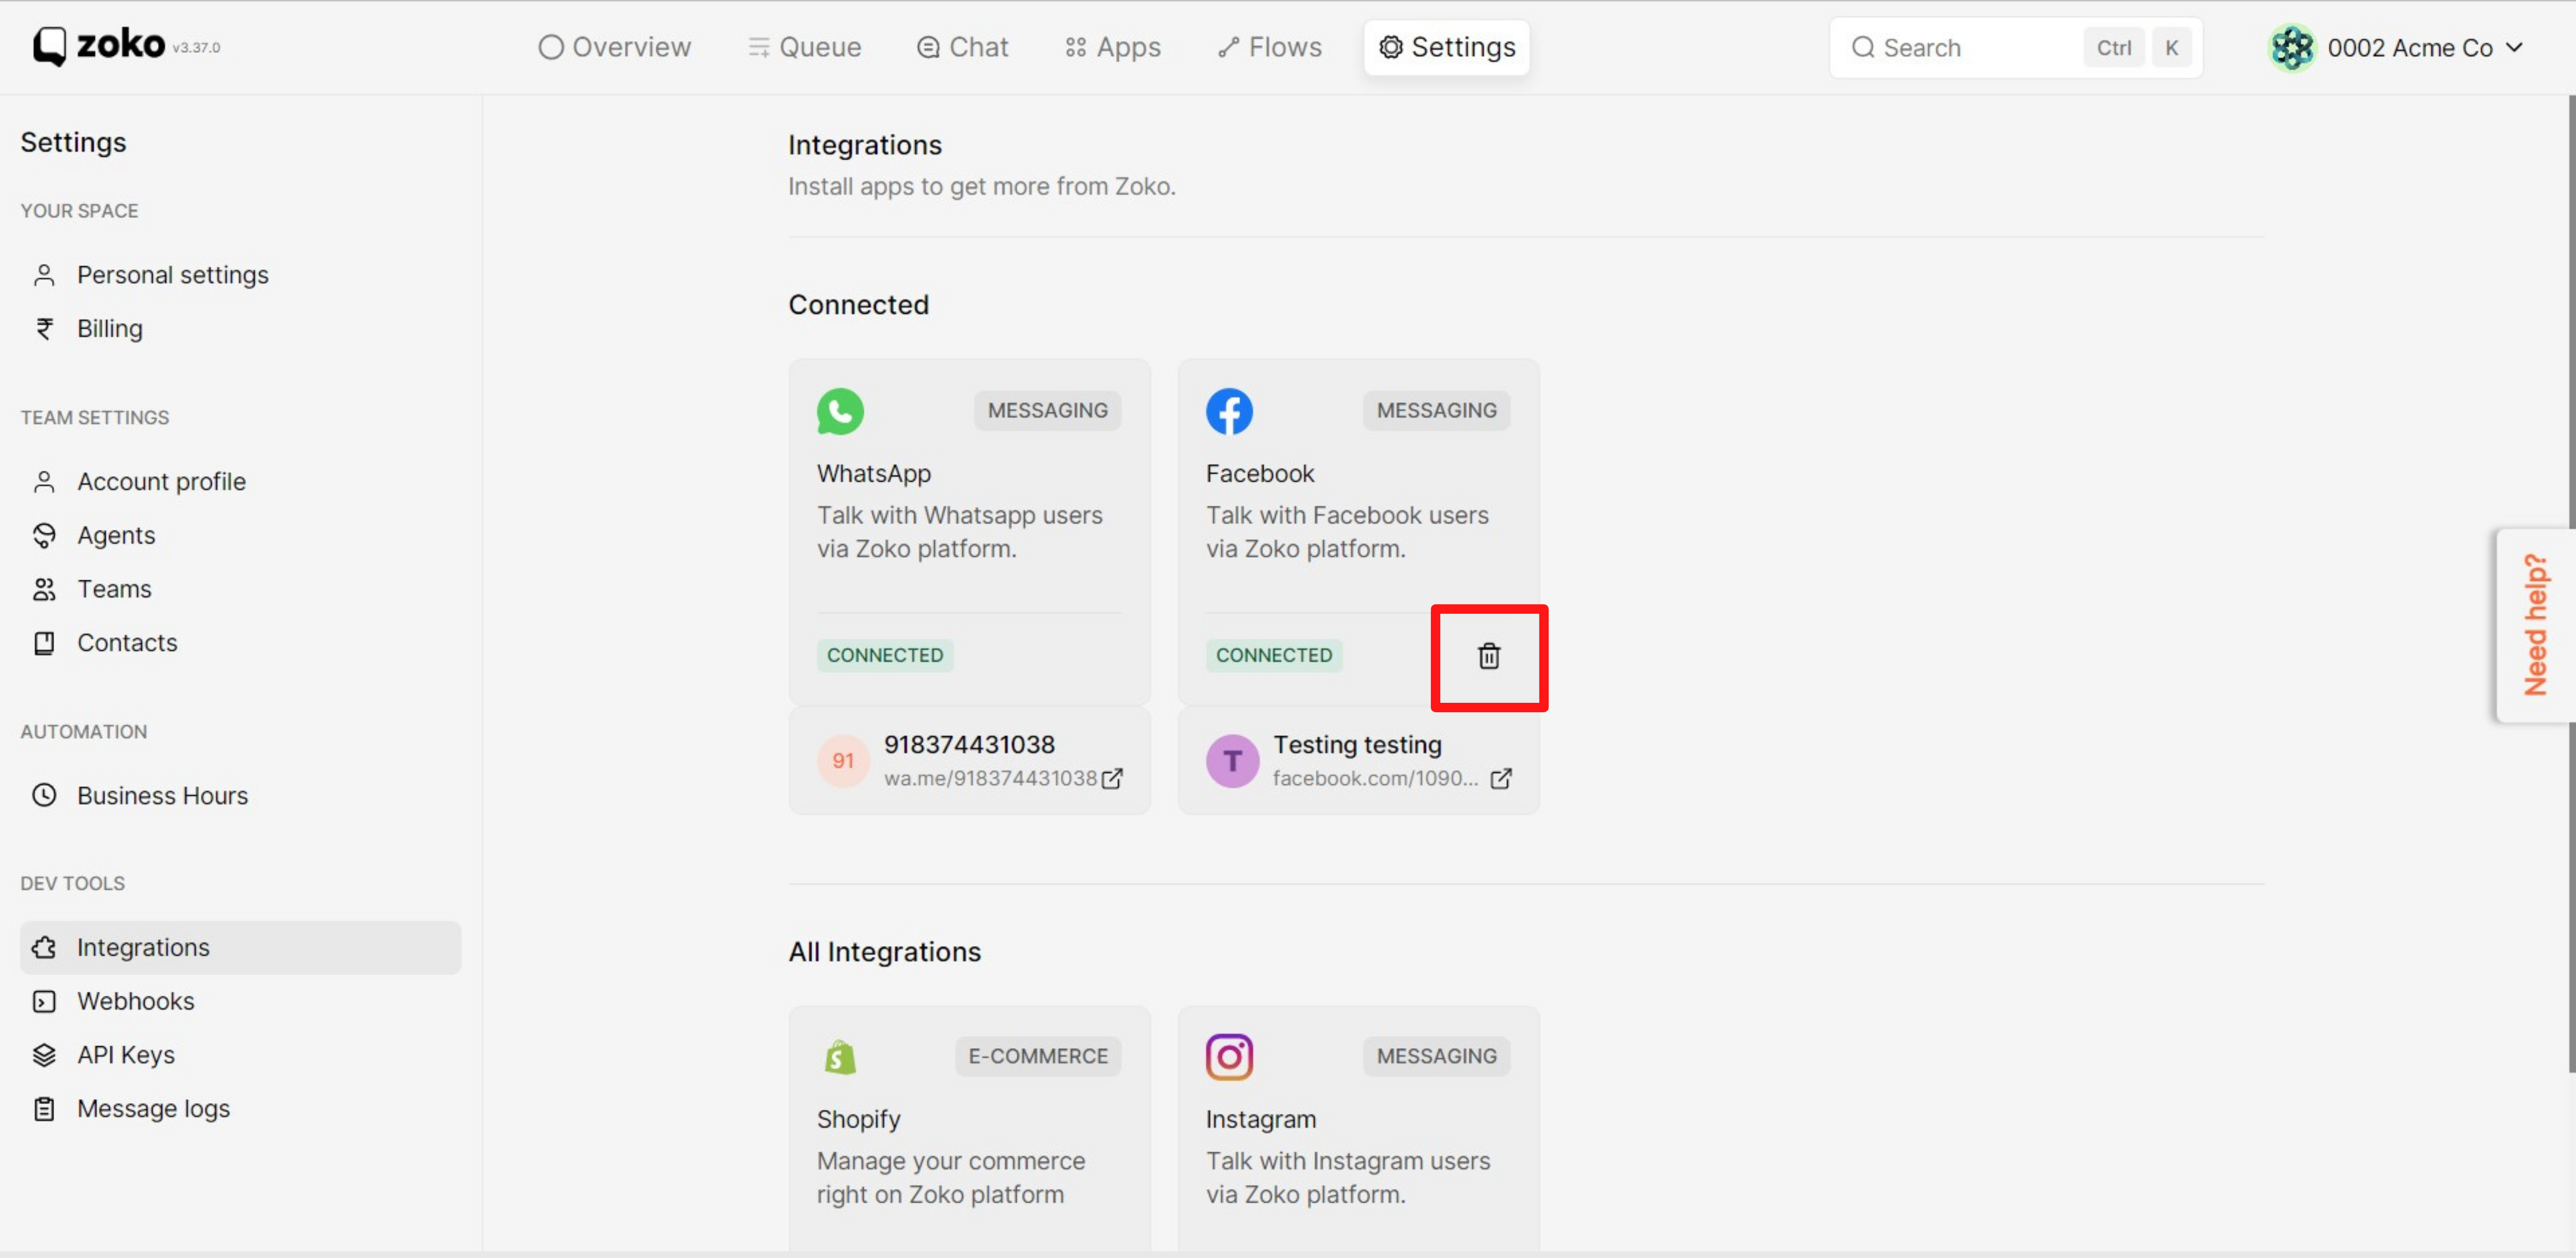Screen dimensions: 2576x1258
Task: Click the Shopify logo icon
Action: coord(840,1057)
